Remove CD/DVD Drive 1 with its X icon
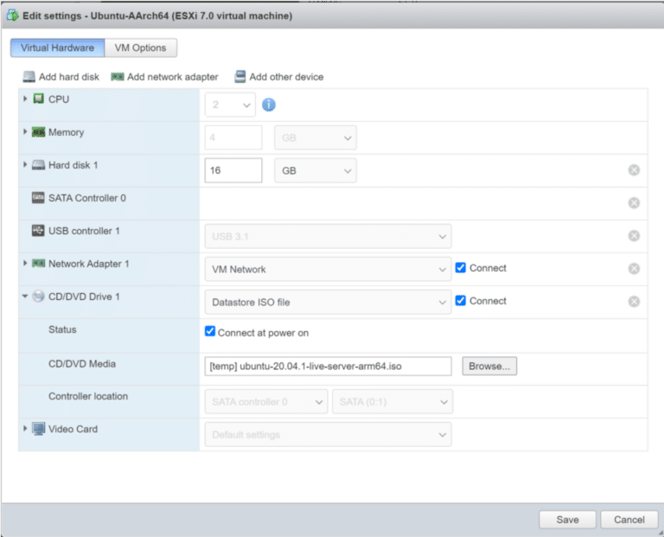The height and width of the screenshot is (537, 664). tap(634, 302)
